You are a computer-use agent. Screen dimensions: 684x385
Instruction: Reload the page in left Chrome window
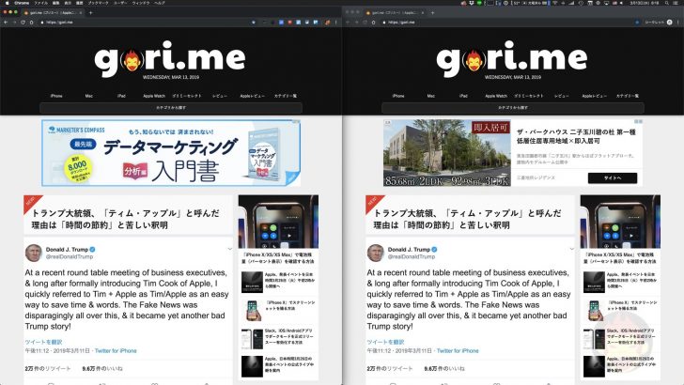tap(23, 22)
